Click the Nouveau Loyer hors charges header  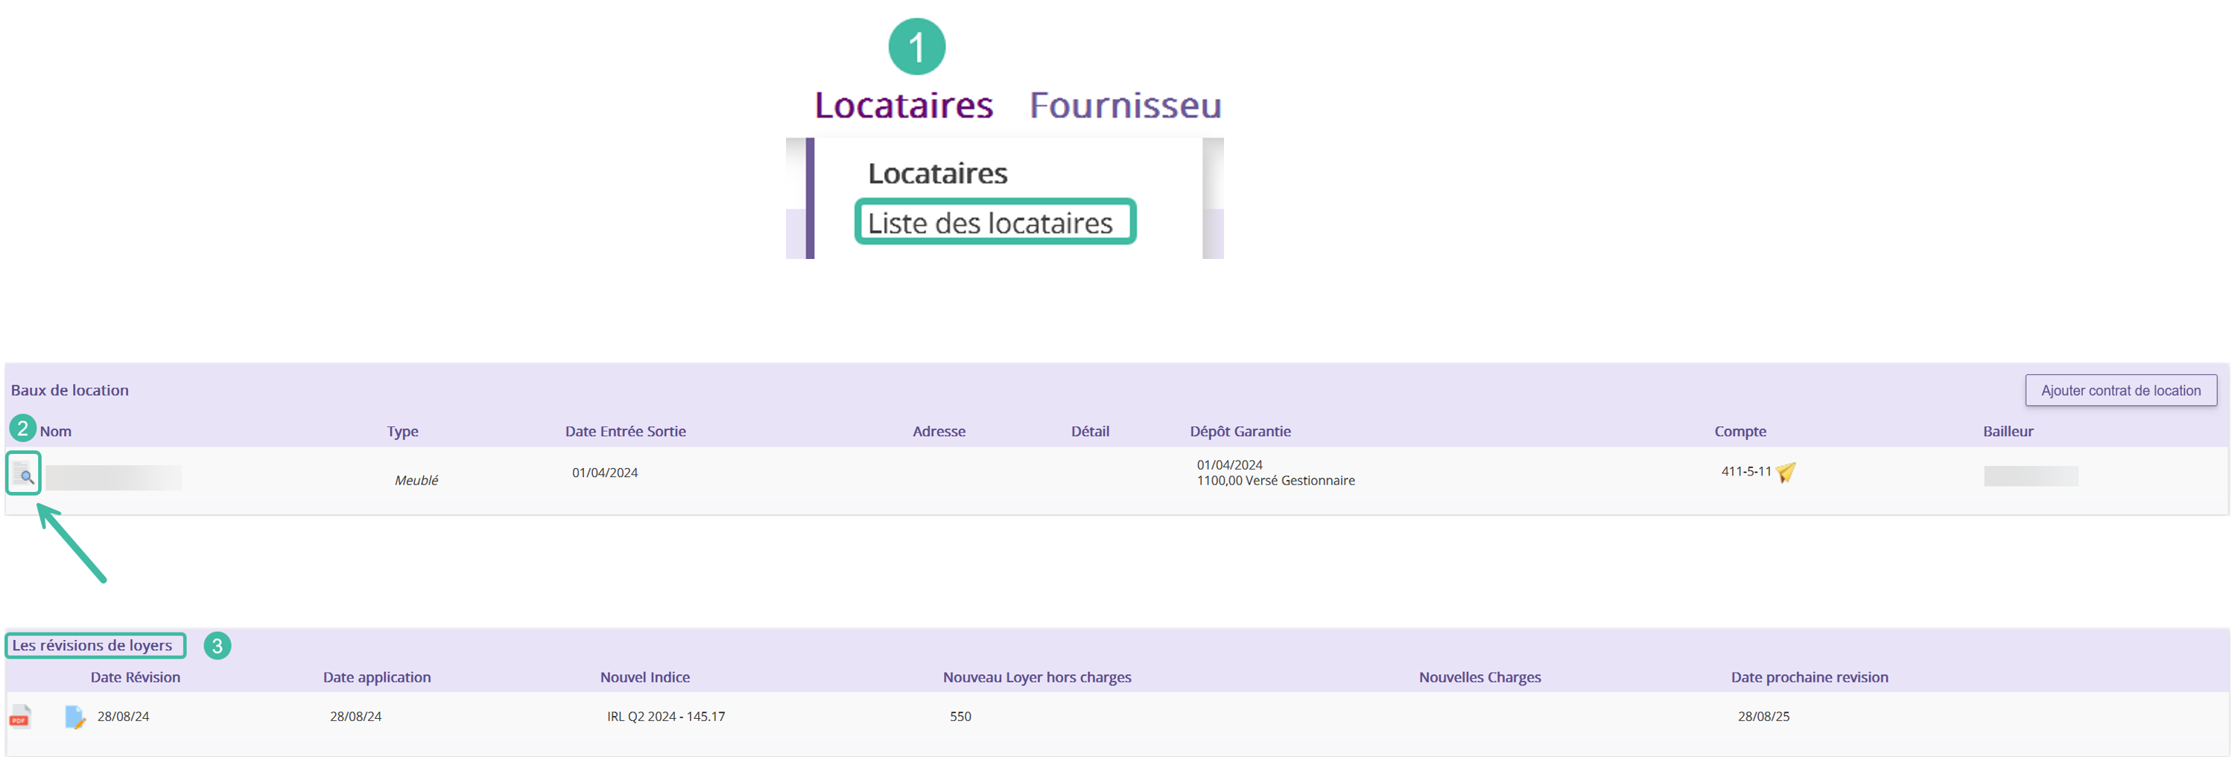point(1037,677)
